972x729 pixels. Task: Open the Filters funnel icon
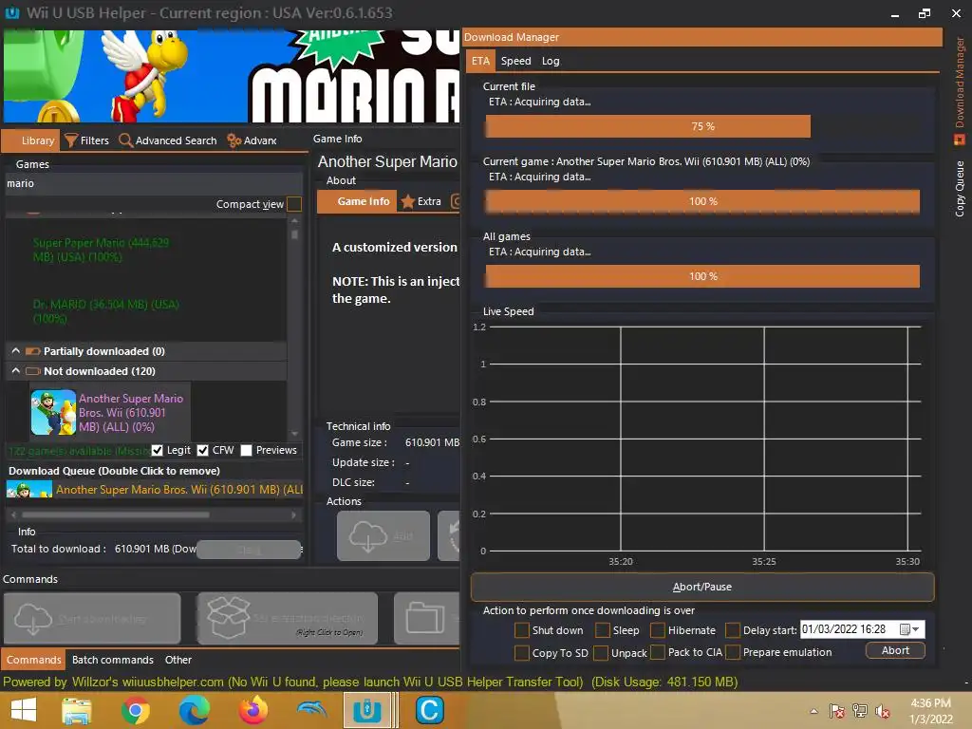[71, 140]
